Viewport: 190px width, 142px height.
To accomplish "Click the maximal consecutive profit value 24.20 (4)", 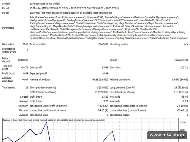I will (x=103, y=110).
